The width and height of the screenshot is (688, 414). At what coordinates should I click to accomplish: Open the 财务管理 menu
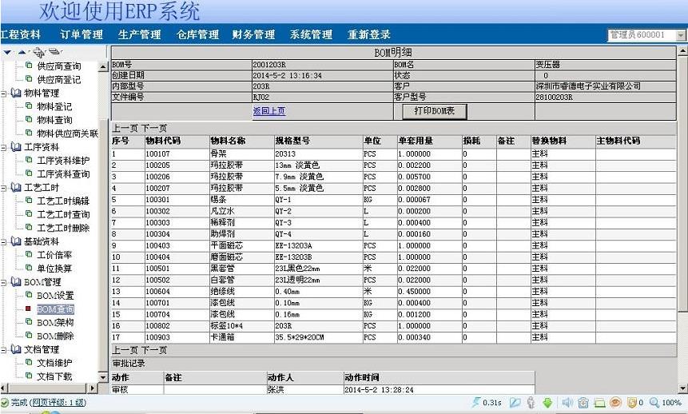click(x=253, y=35)
